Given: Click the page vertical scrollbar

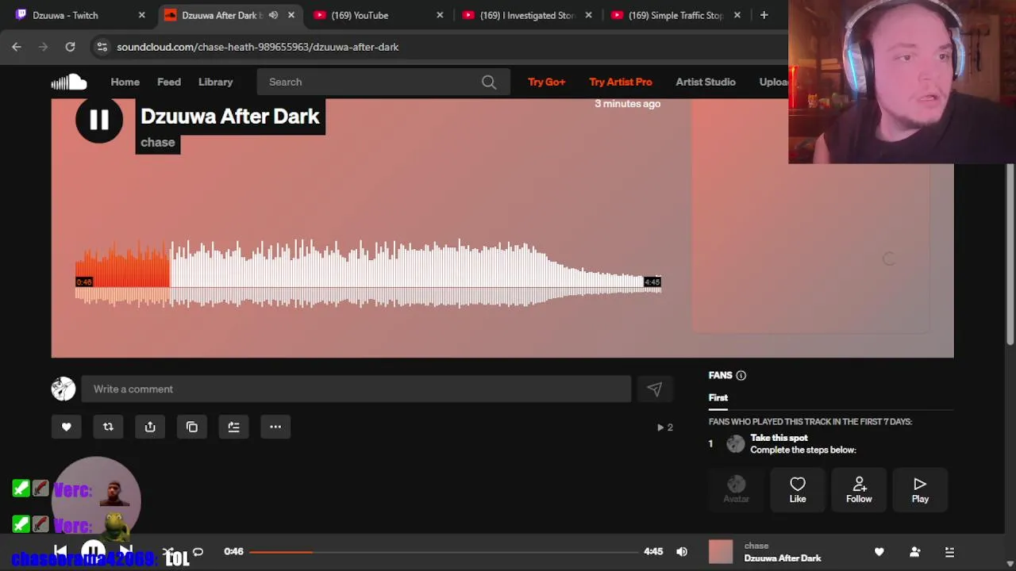Looking at the screenshot, I should 1010,254.
